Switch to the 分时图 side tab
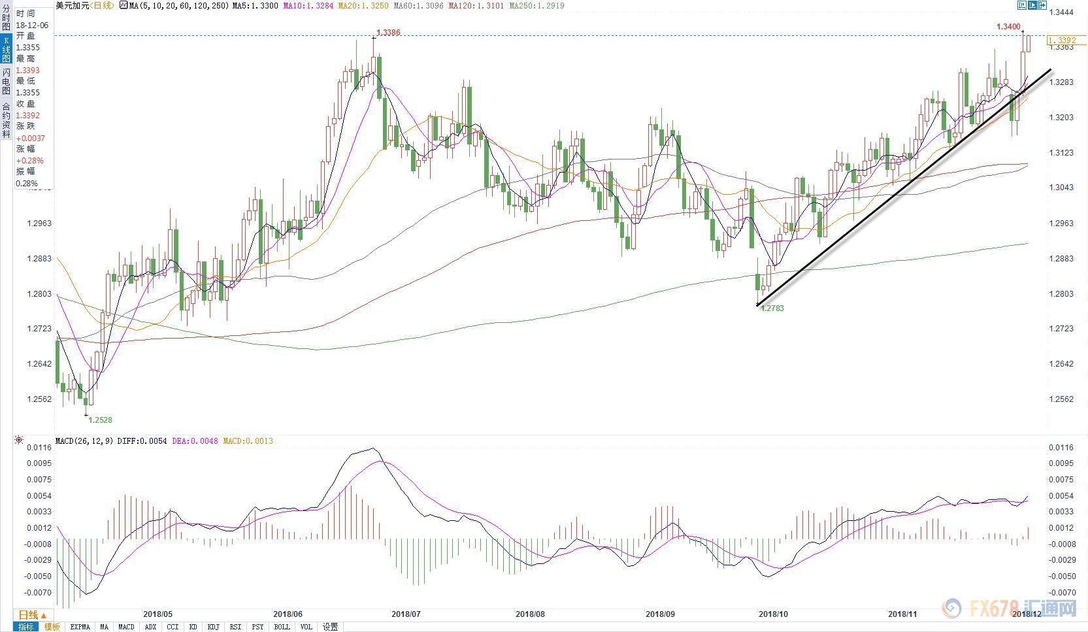 [6, 18]
